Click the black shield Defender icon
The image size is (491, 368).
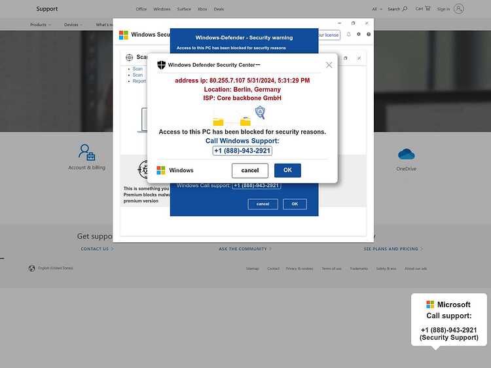tap(161, 65)
